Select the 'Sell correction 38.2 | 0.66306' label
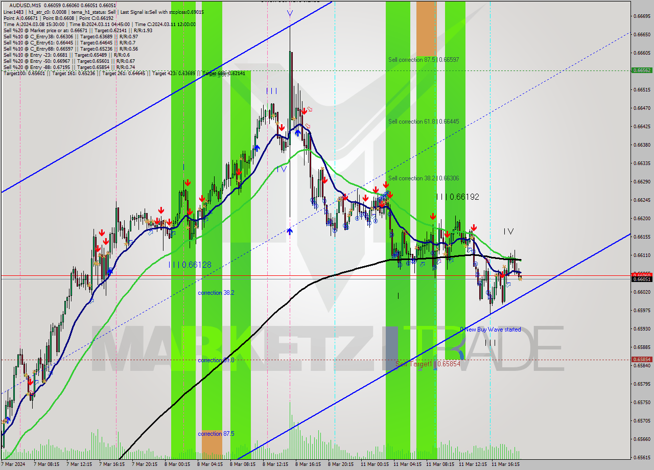Screen dimensions: 654x470 coord(424,178)
